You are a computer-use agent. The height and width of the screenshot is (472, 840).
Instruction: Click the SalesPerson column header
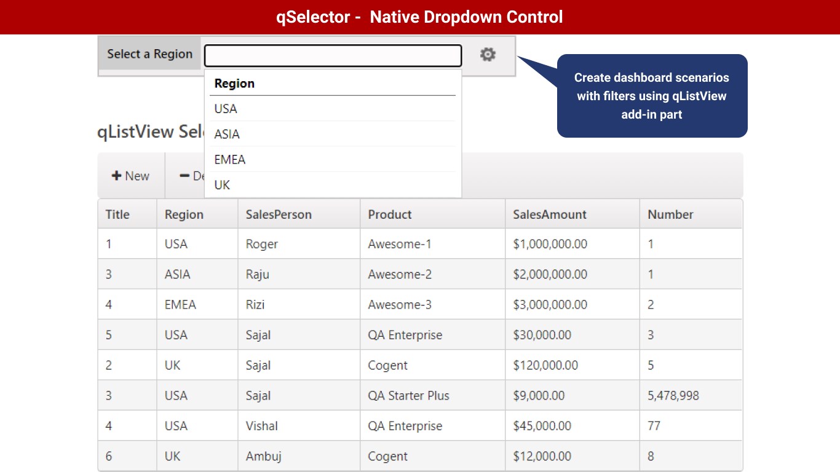point(279,214)
